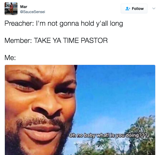The width and height of the screenshot is (159, 155).
Task: Open the attached meme image
Action: pyautogui.click(x=80, y=110)
